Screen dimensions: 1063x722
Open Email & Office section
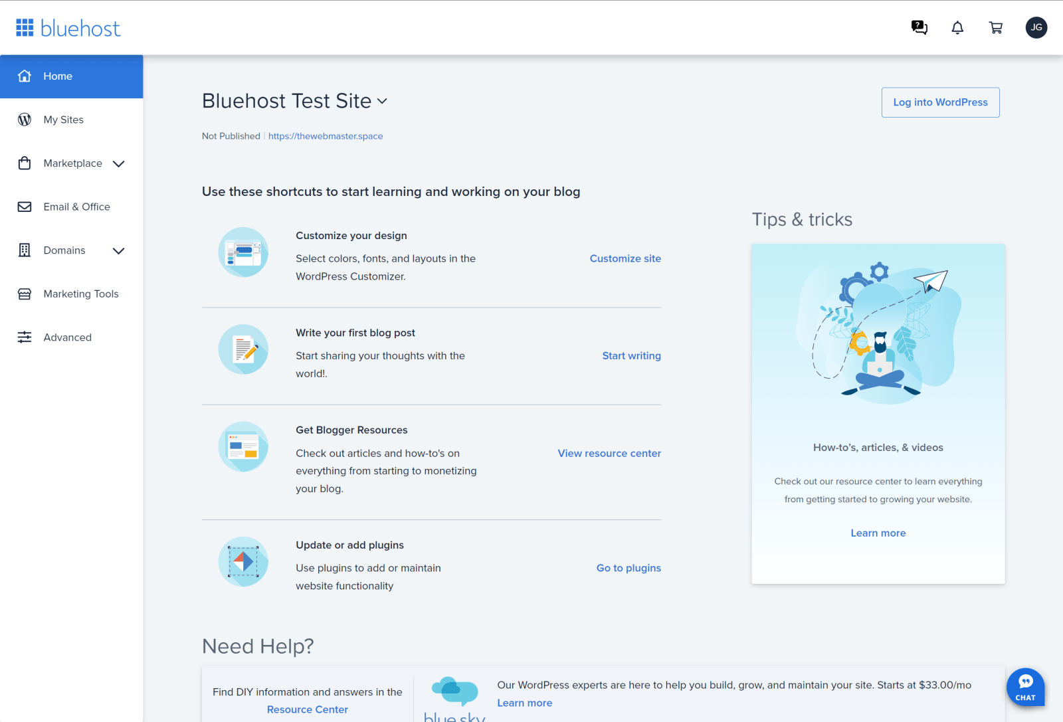coord(72,207)
